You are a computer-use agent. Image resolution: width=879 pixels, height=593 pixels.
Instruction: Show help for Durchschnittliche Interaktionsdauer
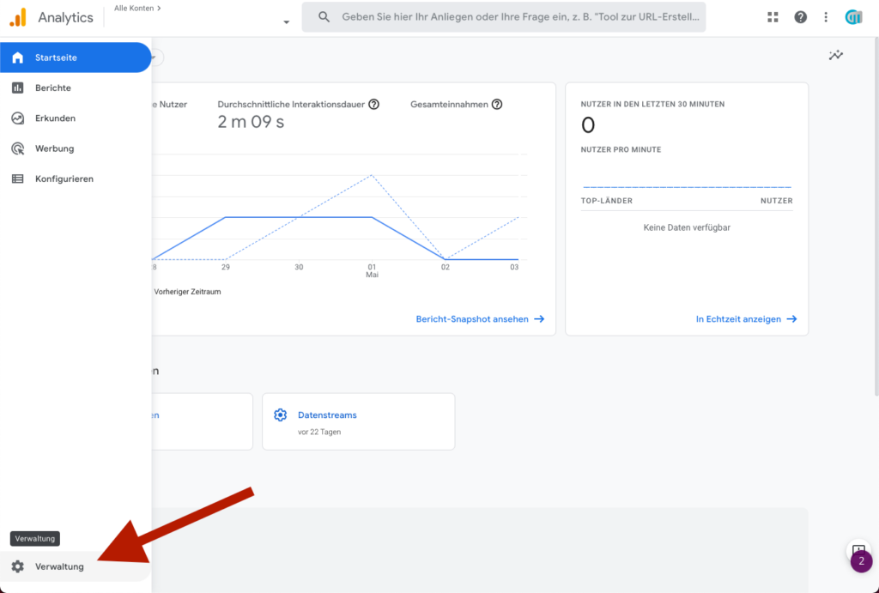pos(374,104)
